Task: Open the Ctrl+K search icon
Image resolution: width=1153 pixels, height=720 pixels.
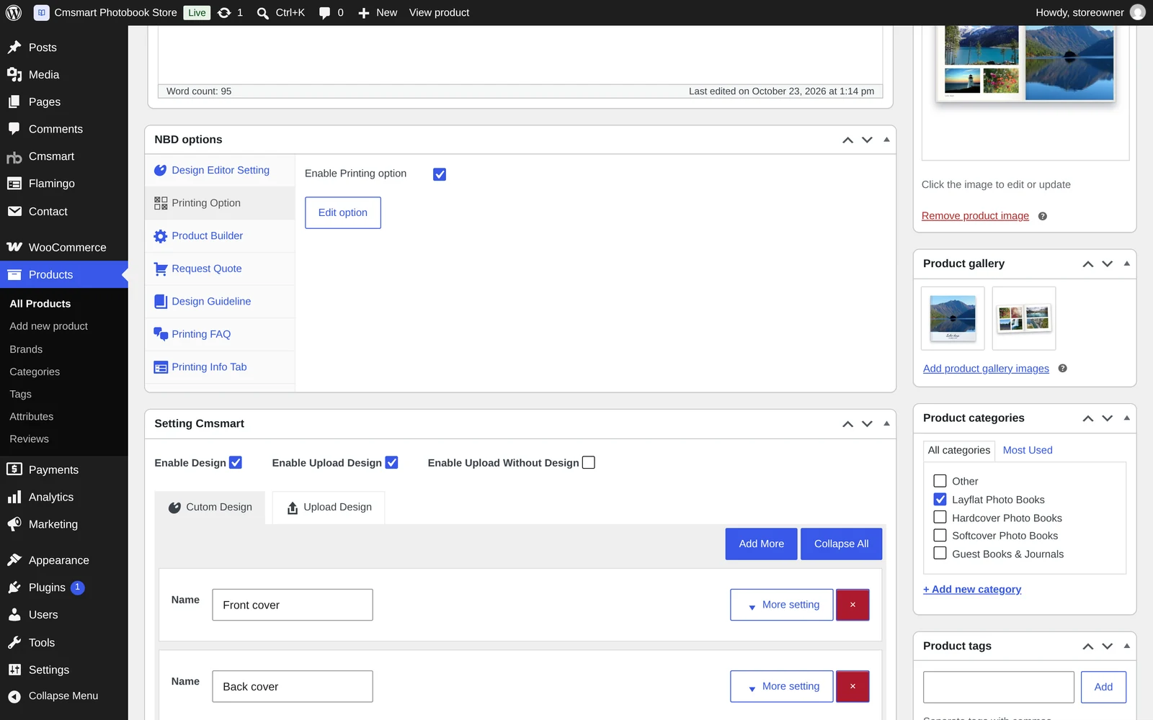Action: [263, 13]
